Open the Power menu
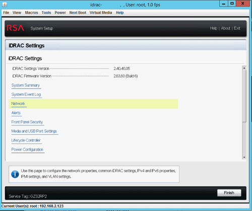The width and height of the screenshot is (252, 211). pos(60,13)
